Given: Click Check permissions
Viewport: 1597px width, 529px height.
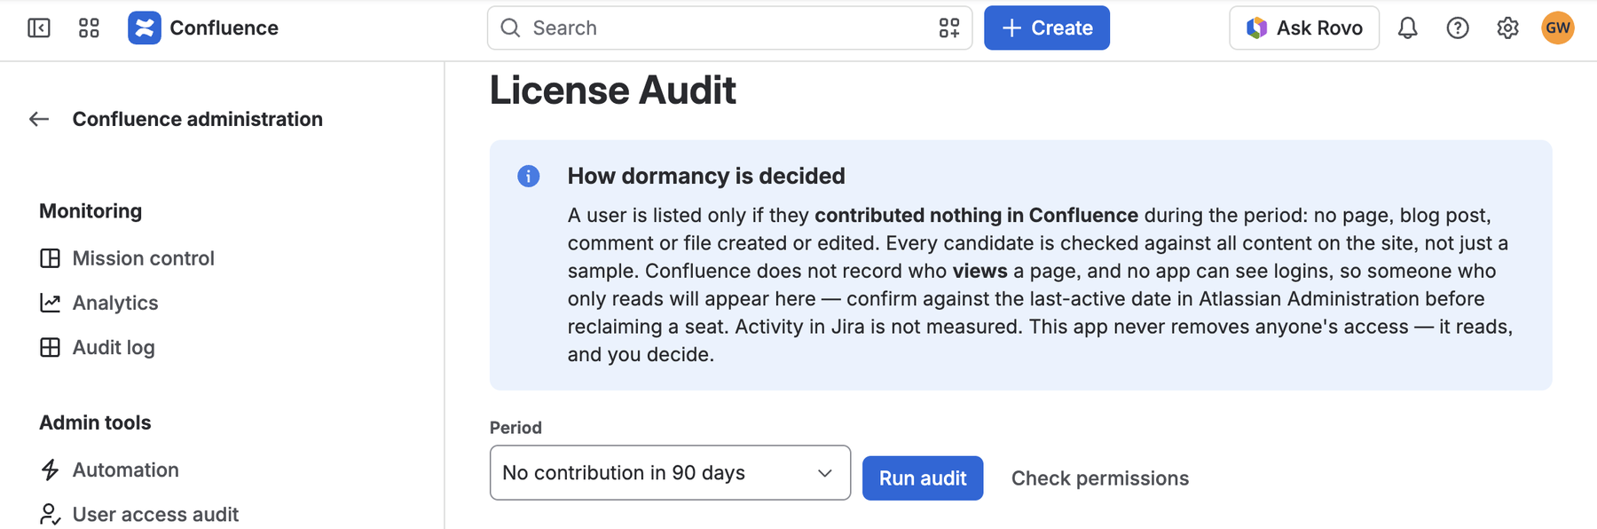Looking at the screenshot, I should tap(1100, 478).
